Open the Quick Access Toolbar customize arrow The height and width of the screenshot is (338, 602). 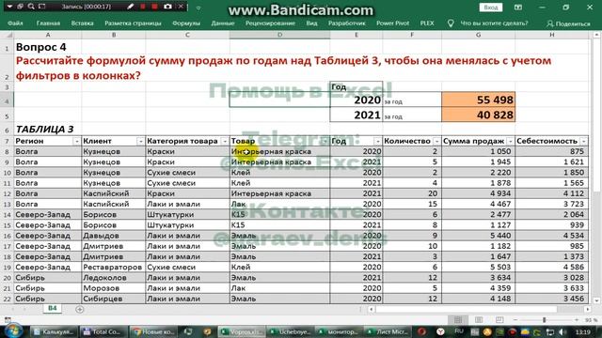coord(198,8)
